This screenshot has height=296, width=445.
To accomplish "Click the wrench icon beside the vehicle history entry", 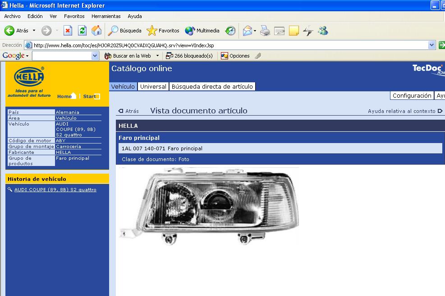I will (10, 189).
